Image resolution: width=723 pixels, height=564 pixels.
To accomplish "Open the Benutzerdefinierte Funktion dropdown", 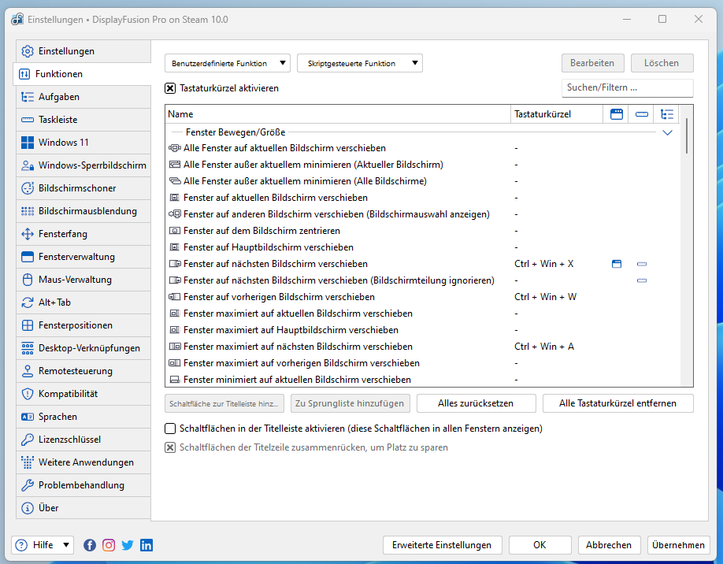I will pos(228,63).
